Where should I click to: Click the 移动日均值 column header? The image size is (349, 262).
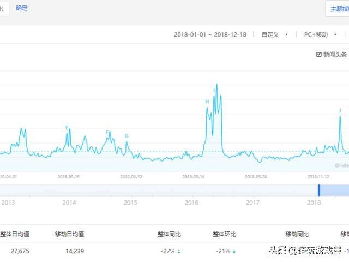click(x=69, y=234)
